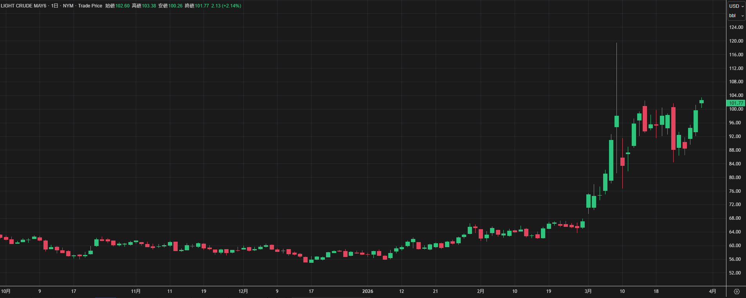Click the 2026 label on time axis
Image resolution: width=746 pixels, height=298 pixels.
(x=368, y=291)
